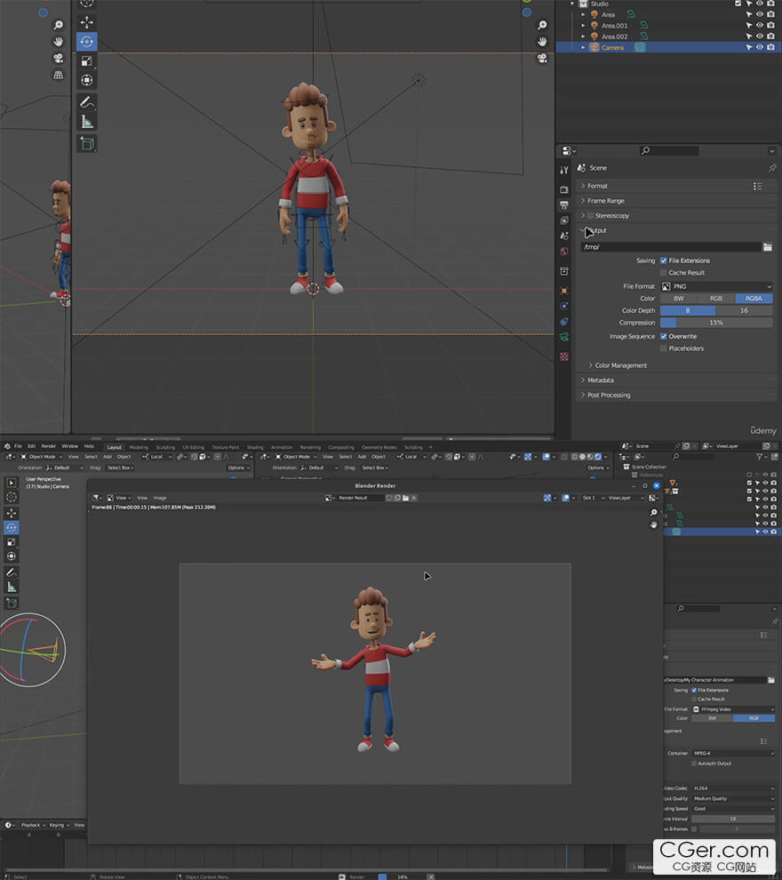Click folder icon beside My Character Animation path
The width and height of the screenshot is (782, 880).
(x=771, y=680)
